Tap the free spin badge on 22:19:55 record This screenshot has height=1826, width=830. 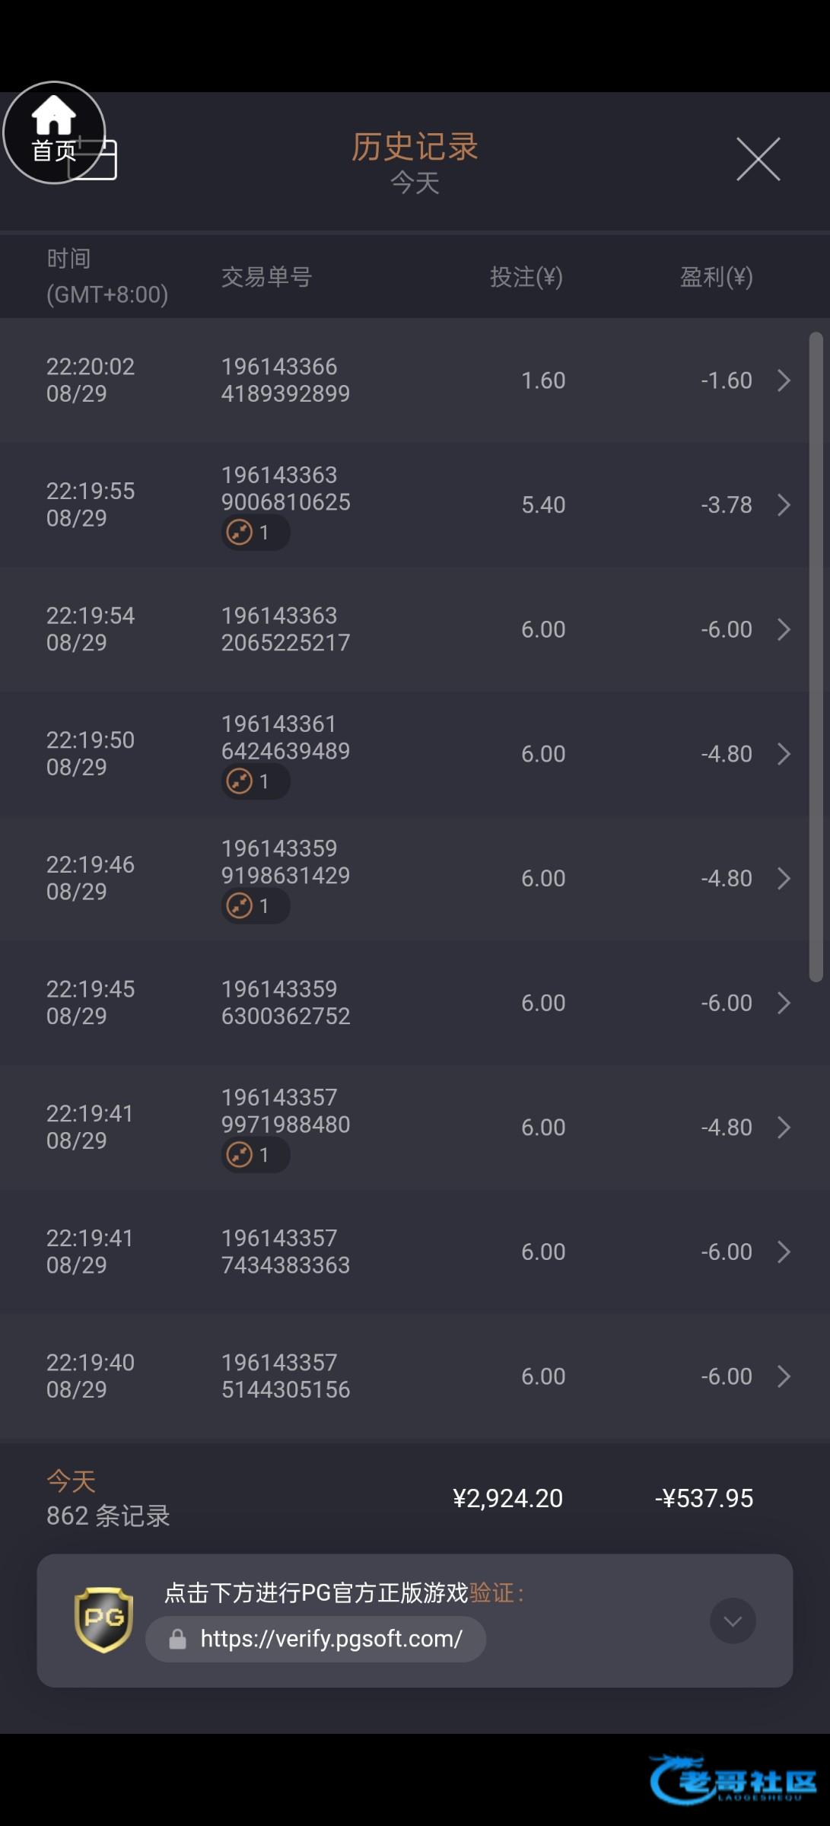point(255,533)
